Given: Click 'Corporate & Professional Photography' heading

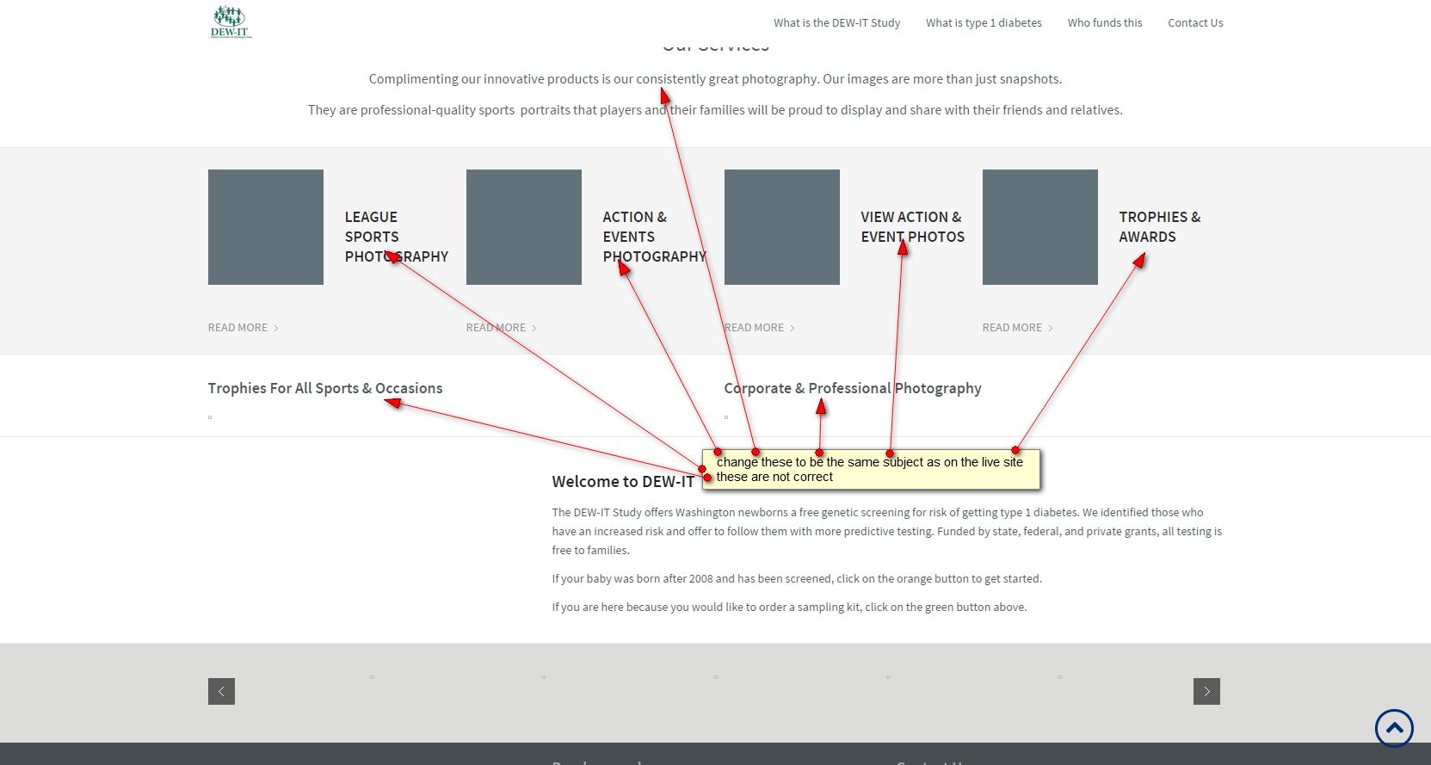Looking at the screenshot, I should coord(852,388).
